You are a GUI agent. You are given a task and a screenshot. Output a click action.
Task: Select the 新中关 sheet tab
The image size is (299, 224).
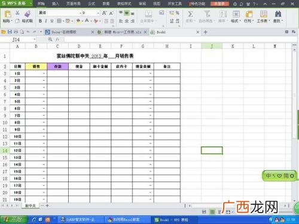tap(30, 205)
